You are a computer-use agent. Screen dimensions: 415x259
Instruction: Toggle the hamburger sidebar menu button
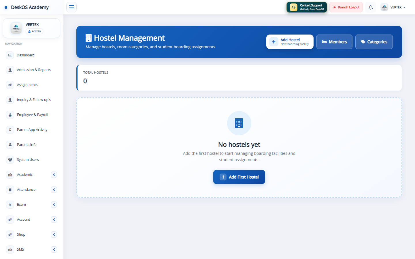point(71,7)
